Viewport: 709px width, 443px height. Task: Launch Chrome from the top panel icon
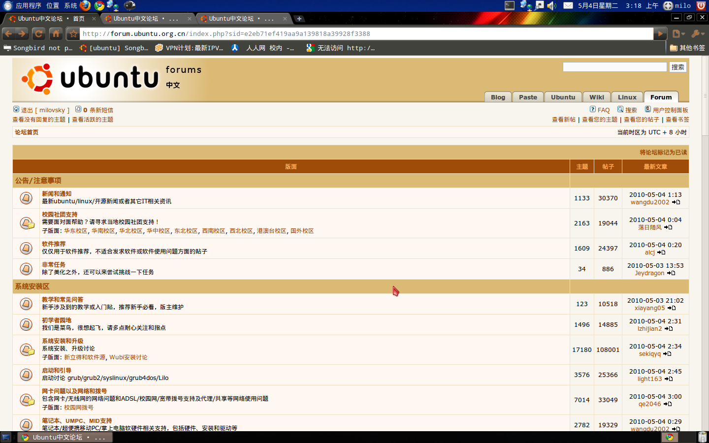click(99, 5)
